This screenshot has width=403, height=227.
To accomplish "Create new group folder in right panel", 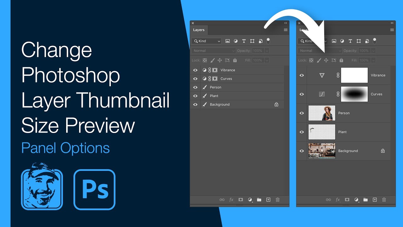I will (x=366, y=200).
